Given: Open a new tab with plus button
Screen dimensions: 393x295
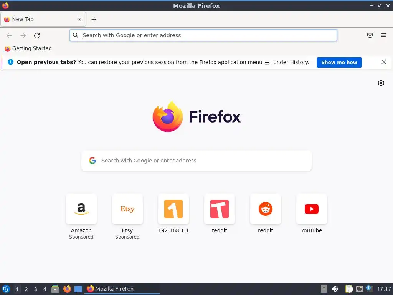Looking at the screenshot, I should pos(94,19).
